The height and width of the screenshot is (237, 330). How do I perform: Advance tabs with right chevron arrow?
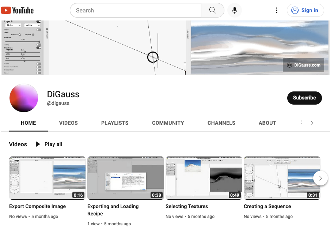click(x=312, y=123)
